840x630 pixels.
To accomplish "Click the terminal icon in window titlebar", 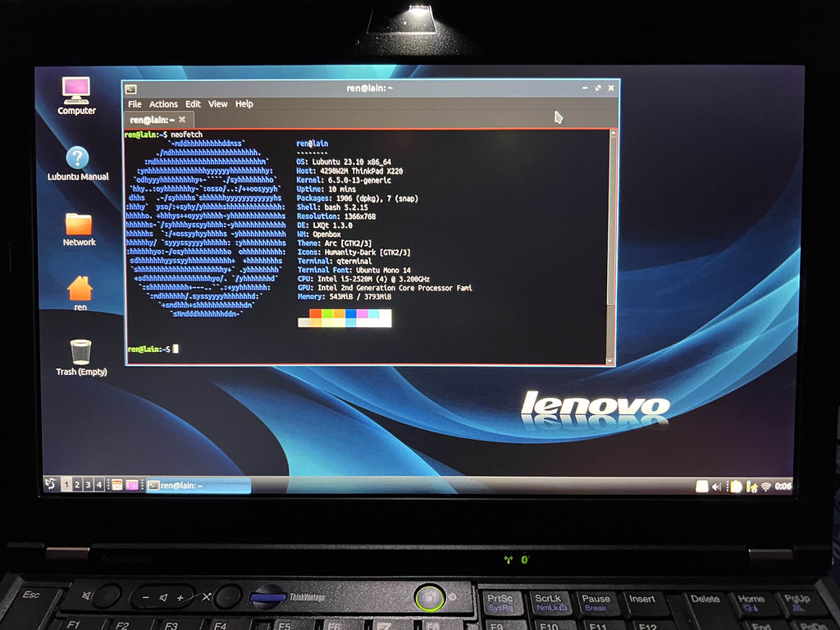I will (x=130, y=89).
